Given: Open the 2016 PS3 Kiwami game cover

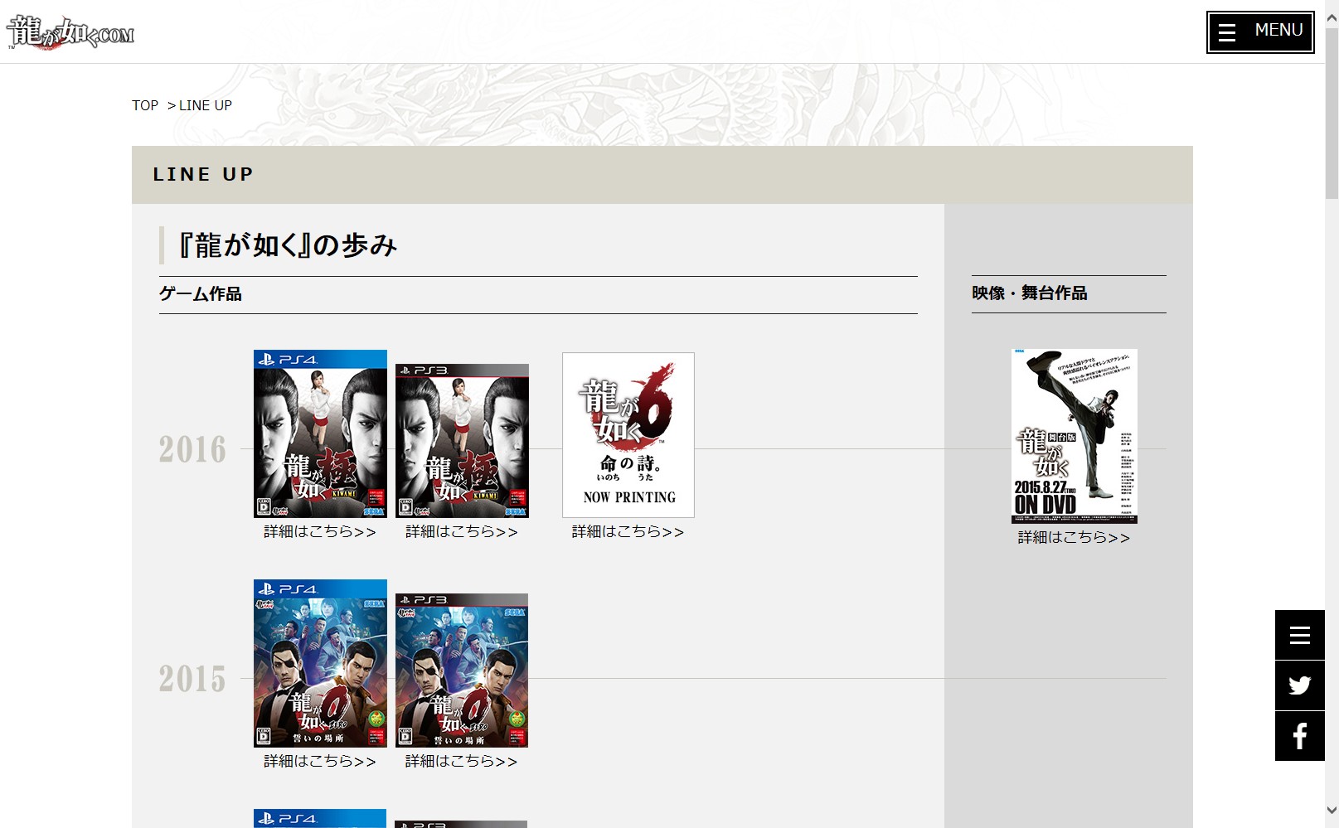Looking at the screenshot, I should pos(462,441).
